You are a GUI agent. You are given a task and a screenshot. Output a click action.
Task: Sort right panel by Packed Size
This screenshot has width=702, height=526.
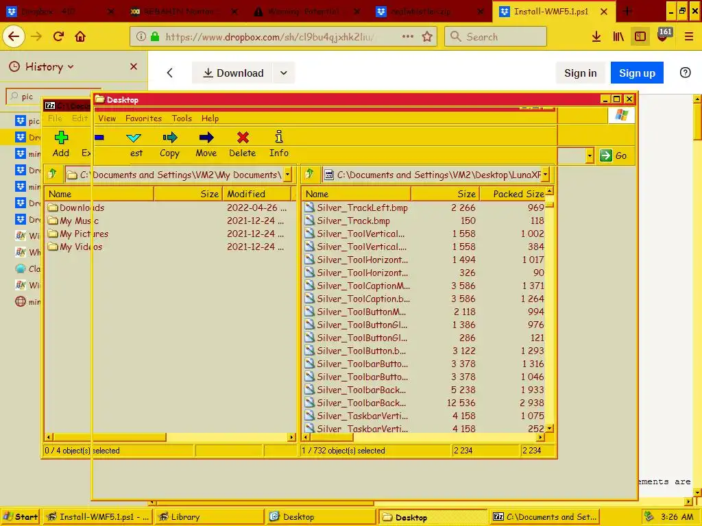[514, 194]
